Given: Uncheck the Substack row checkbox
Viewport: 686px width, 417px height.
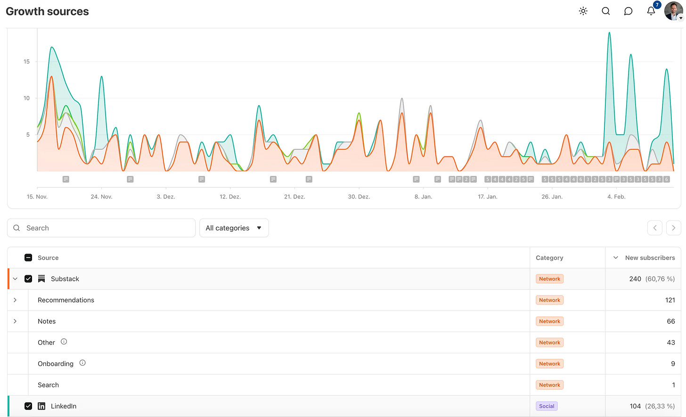Looking at the screenshot, I should [x=28, y=279].
